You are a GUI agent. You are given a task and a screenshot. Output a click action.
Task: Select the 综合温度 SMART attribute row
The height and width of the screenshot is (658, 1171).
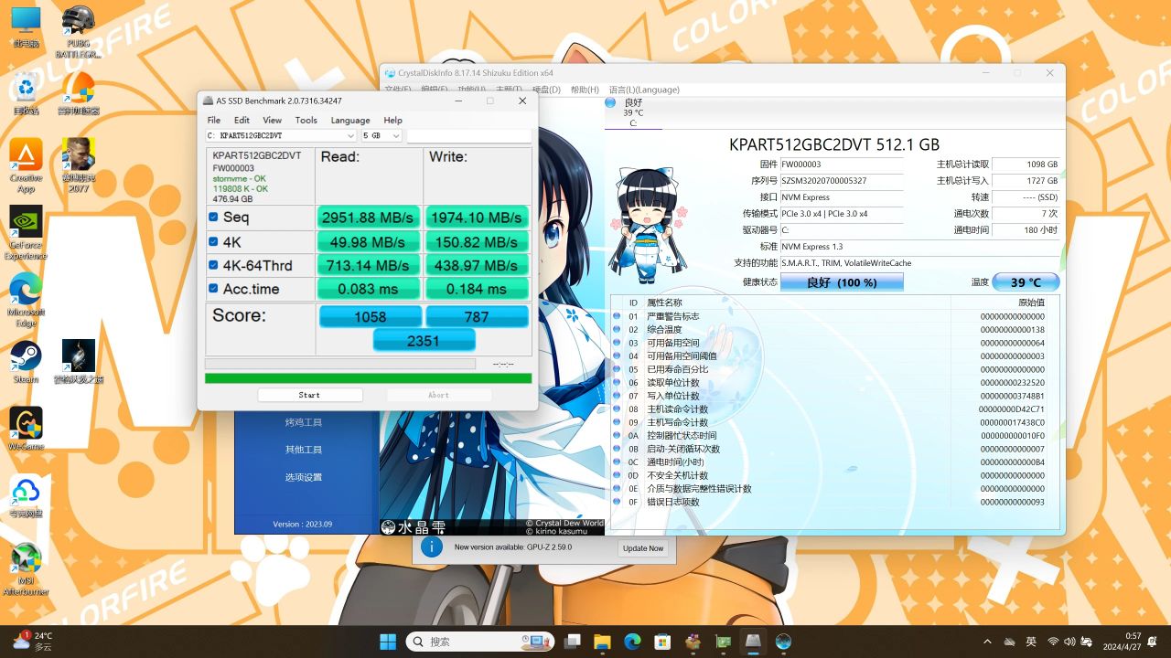(x=835, y=329)
